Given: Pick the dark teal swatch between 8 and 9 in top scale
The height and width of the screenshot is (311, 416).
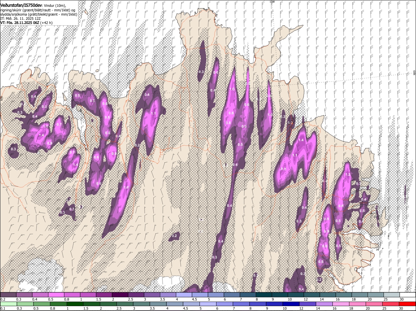Looking at the screenshot, I should [264, 295].
